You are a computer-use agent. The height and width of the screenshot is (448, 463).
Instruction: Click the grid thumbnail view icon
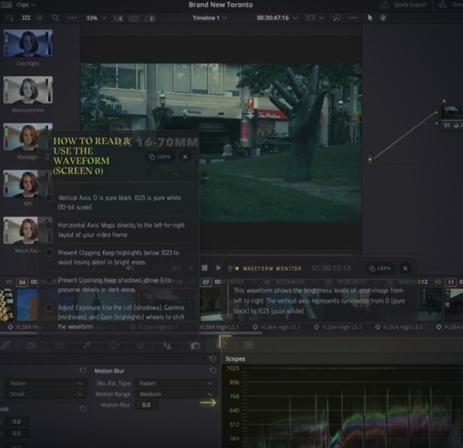[x=26, y=18]
